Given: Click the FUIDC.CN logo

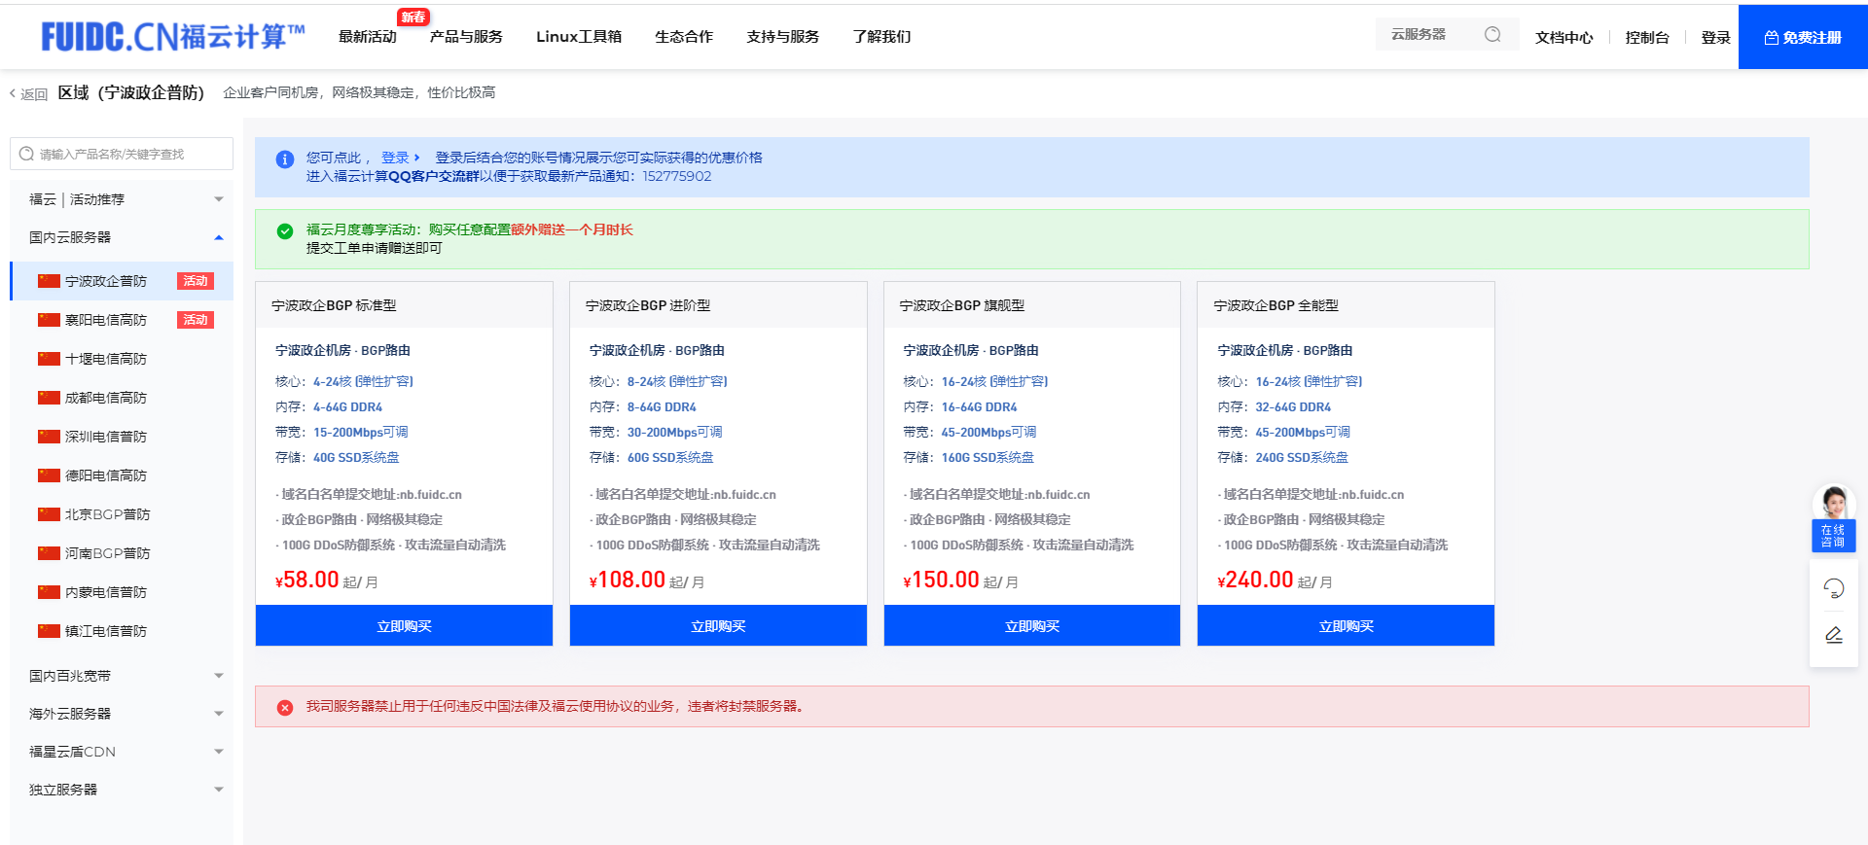Looking at the screenshot, I should (173, 37).
